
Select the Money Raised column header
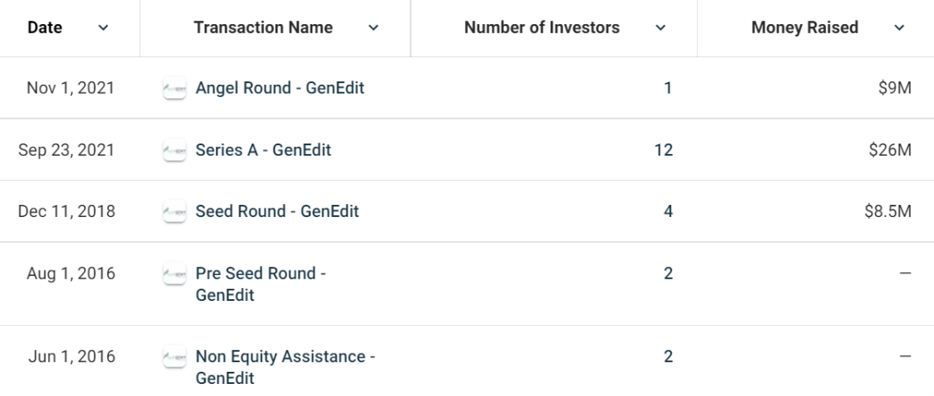click(805, 28)
